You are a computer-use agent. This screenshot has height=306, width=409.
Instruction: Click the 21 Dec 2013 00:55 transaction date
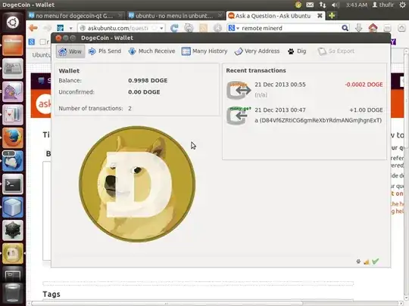pyautogui.click(x=280, y=85)
